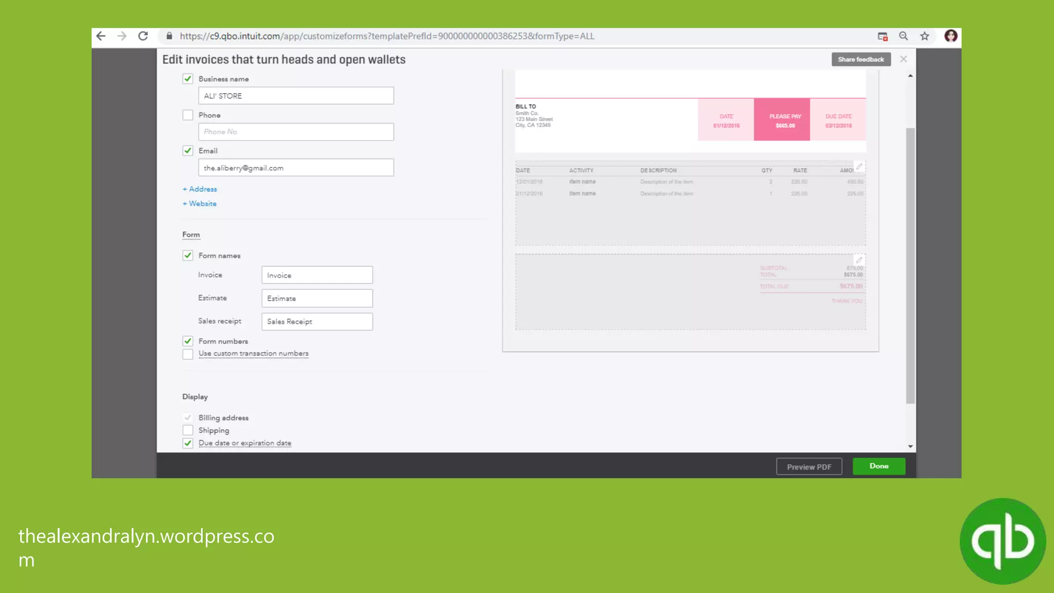The image size is (1054, 593).
Task: Edit totals section with pencil icon
Action: (x=859, y=260)
